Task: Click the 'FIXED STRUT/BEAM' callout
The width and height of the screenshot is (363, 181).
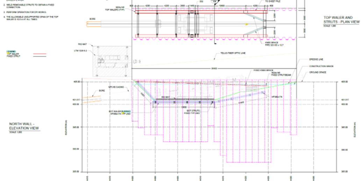Action: tap(281, 75)
